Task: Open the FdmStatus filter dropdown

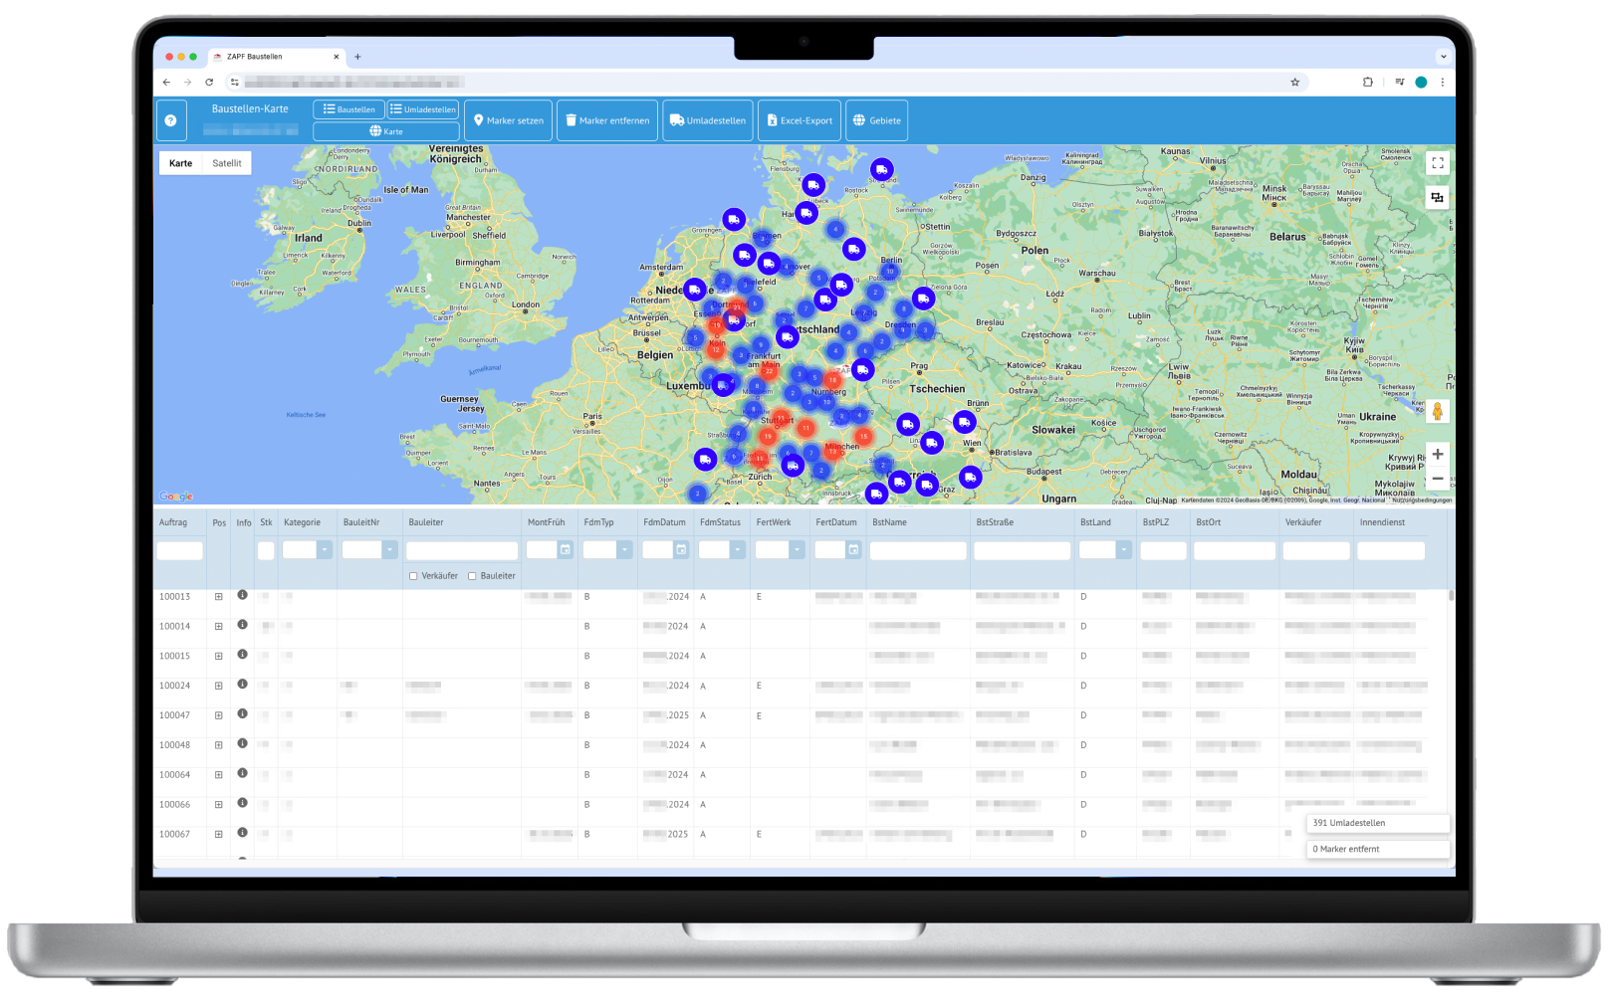Action: coord(737,550)
